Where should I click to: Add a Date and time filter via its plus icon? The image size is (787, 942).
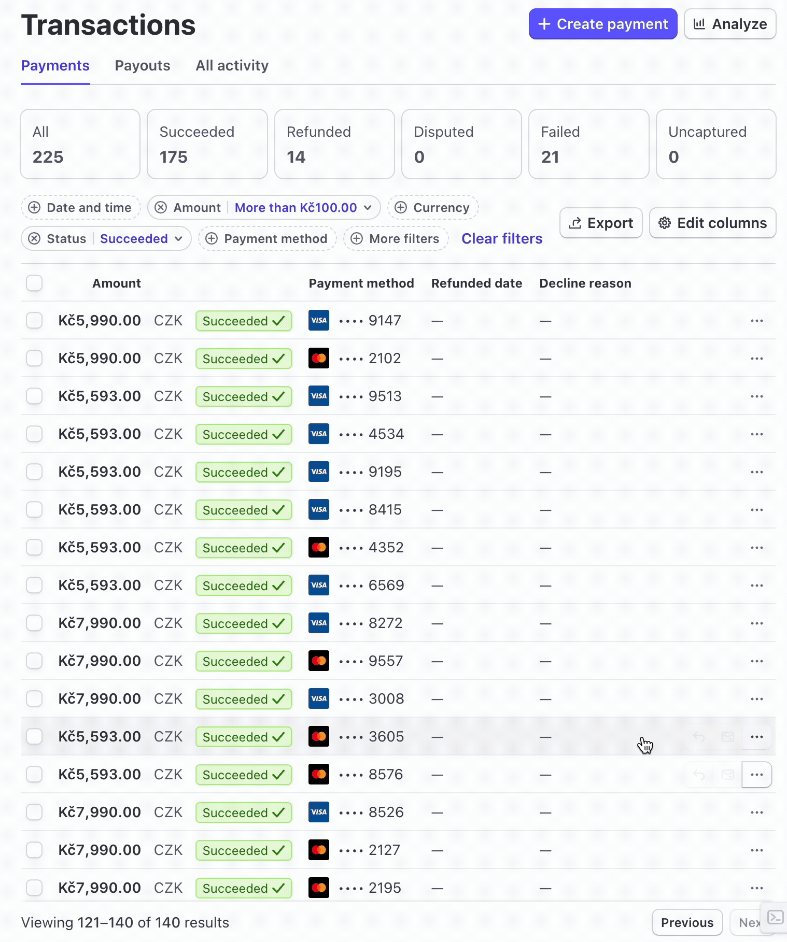tap(34, 208)
